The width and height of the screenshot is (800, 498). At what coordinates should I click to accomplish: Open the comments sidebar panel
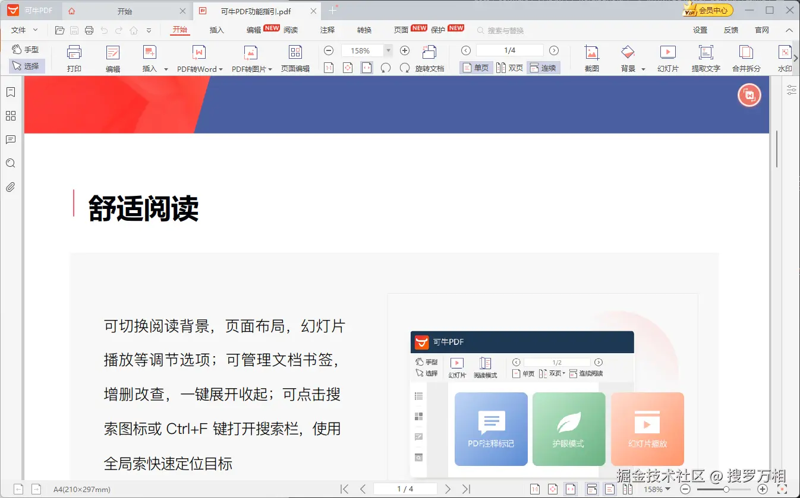point(10,139)
